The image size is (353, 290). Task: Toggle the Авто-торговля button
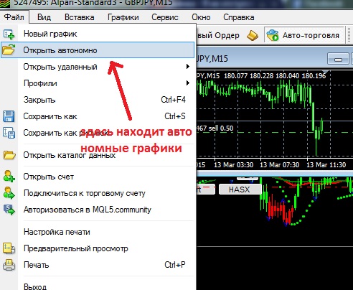(x=303, y=35)
